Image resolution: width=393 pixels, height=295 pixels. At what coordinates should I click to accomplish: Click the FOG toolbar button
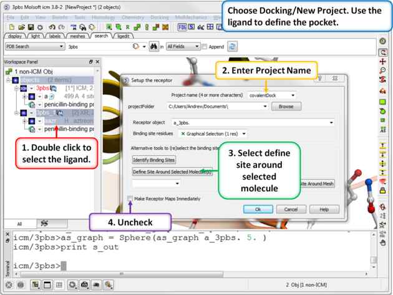(183, 27)
